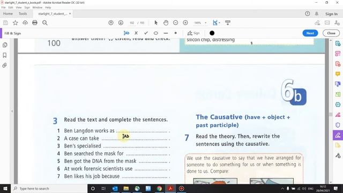
Task: Open the Protect shield tool in right pane
Action: (338, 125)
